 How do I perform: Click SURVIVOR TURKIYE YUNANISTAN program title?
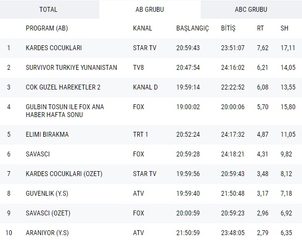point(71,68)
